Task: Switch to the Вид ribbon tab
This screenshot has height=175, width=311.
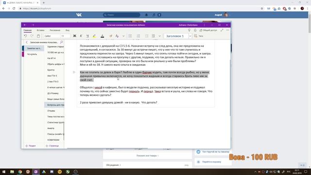Action: tap(68, 30)
